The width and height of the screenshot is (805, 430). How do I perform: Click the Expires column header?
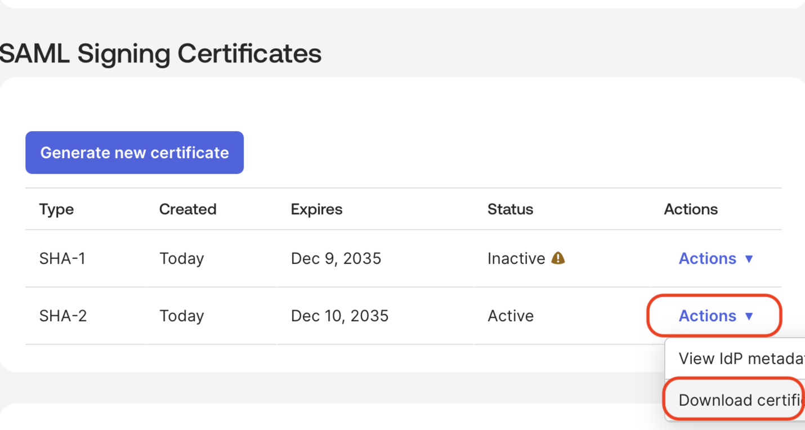point(316,209)
